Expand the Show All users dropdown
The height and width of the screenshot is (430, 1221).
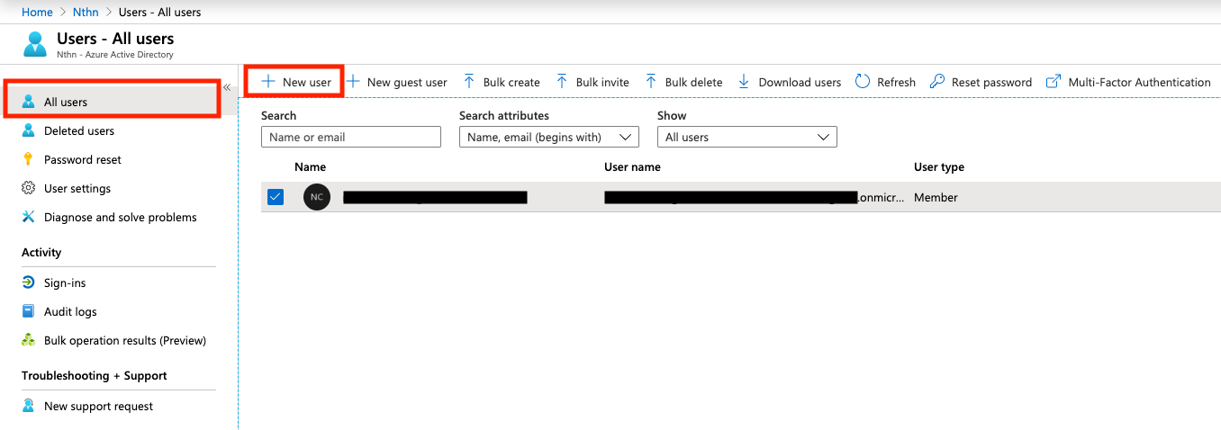[x=746, y=137]
